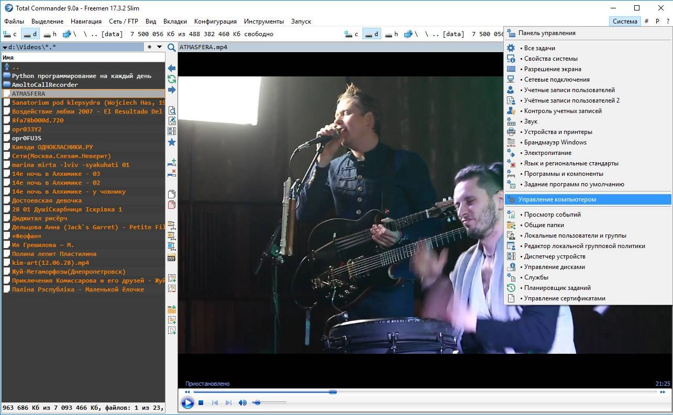Screen dimensions: 673x415
Task: Click the folder size 358 icon
Action: [171, 257]
